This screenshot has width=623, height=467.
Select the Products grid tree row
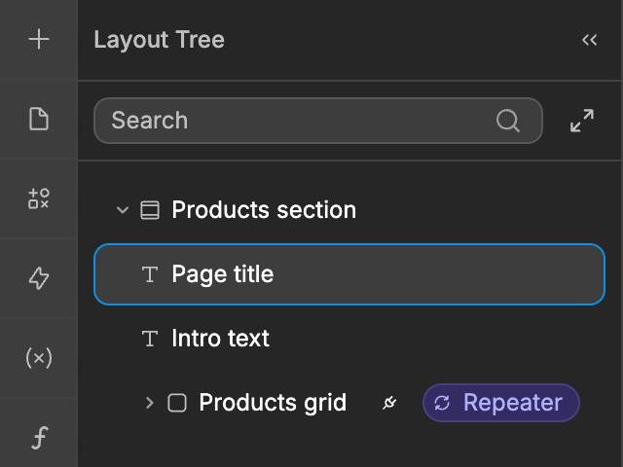(349, 403)
